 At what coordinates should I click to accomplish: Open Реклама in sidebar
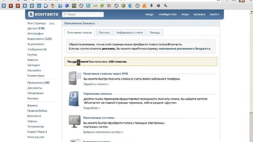pos(33,99)
